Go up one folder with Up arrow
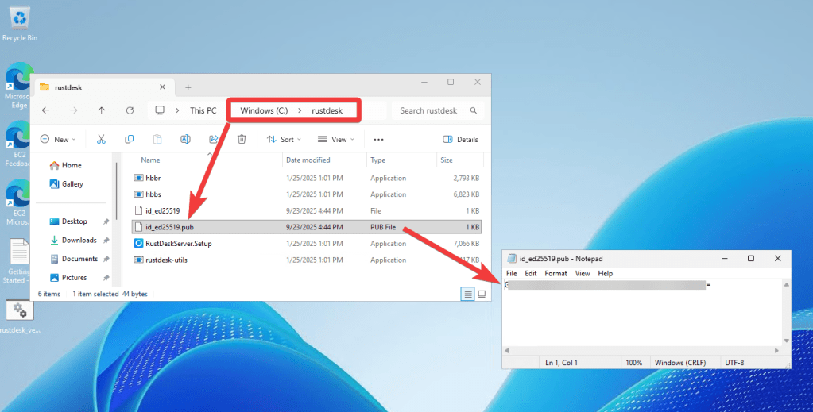Image resolution: width=813 pixels, height=412 pixels. [102, 110]
